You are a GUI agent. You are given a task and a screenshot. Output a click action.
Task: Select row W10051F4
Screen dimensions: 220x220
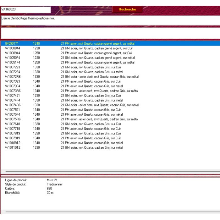(110, 63)
